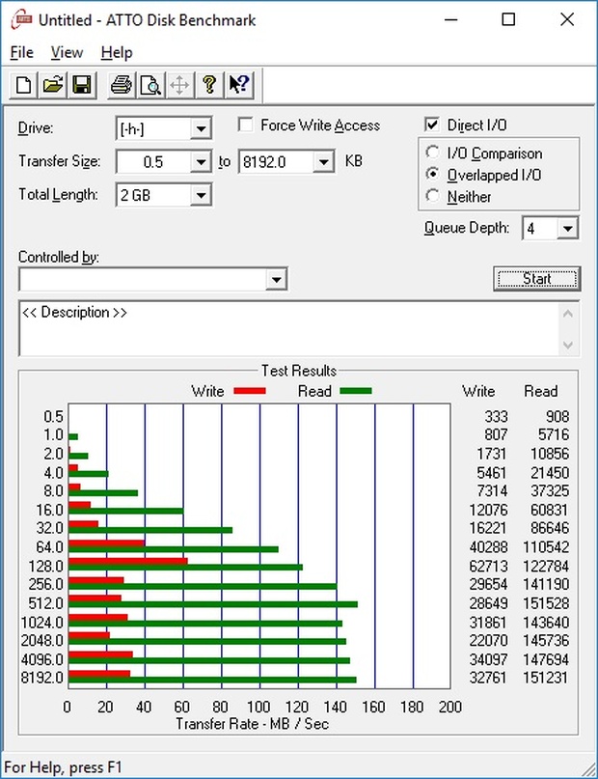Open the View menu
Screen dimensions: 598x779
[67, 52]
